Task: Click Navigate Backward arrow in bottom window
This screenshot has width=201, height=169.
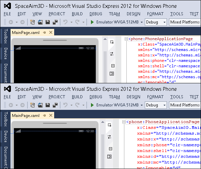Action: point(11,105)
